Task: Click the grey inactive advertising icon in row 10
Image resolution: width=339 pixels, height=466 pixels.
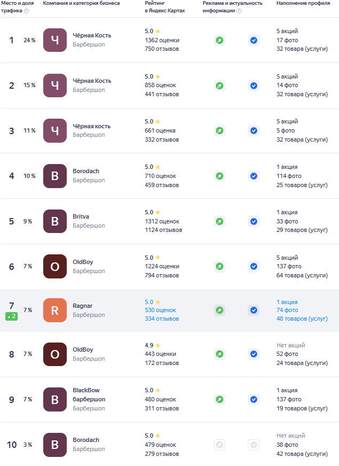Action: click(x=219, y=445)
